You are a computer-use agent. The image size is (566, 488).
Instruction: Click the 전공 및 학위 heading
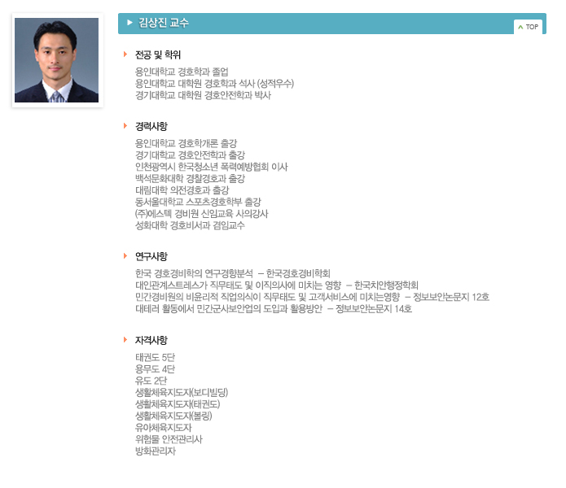point(158,54)
